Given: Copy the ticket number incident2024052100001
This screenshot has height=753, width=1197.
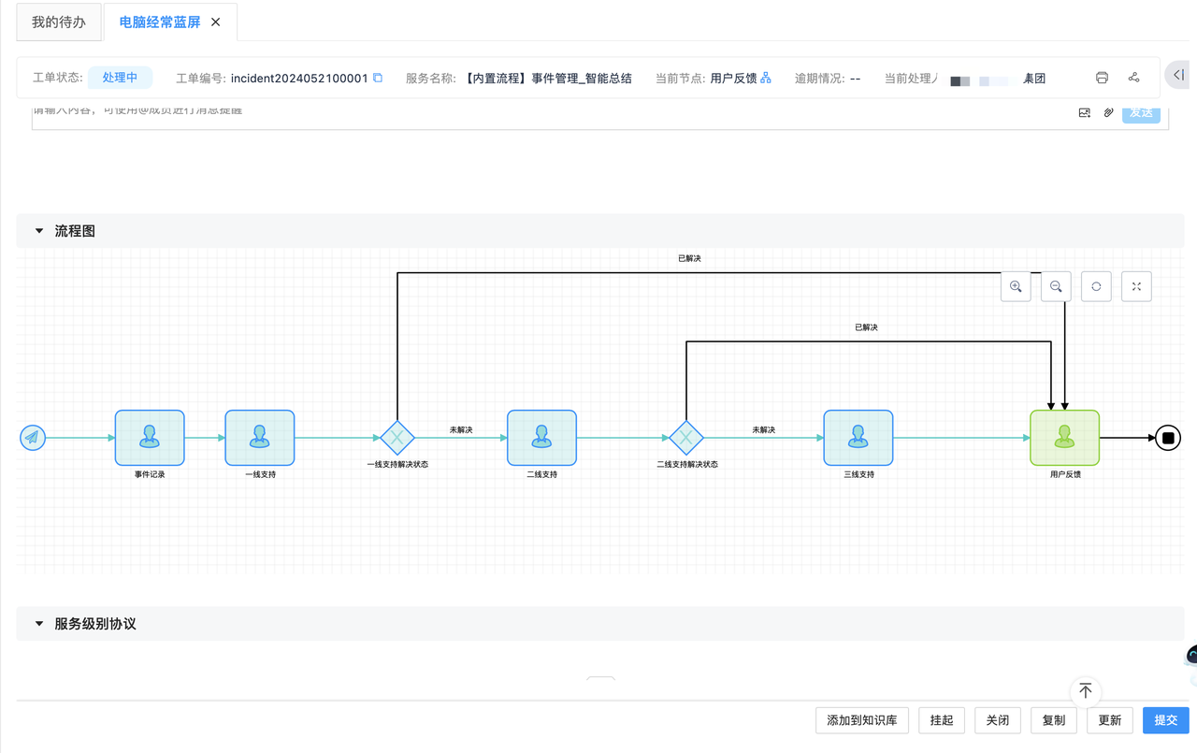Looking at the screenshot, I should [x=378, y=78].
